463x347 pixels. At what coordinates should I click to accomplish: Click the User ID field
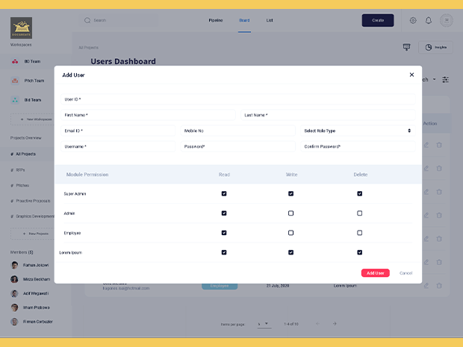pos(238,99)
